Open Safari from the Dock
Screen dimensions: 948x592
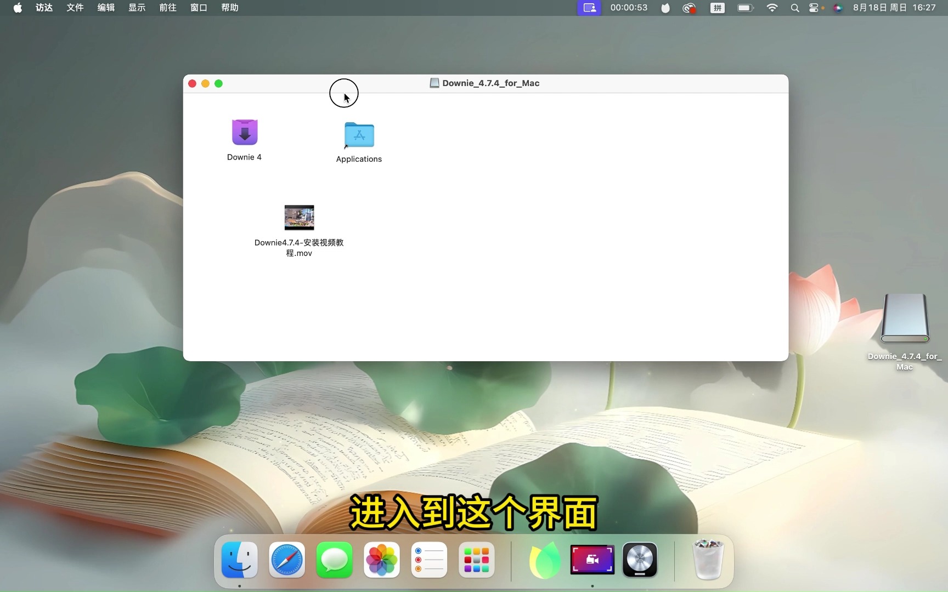[x=287, y=560]
